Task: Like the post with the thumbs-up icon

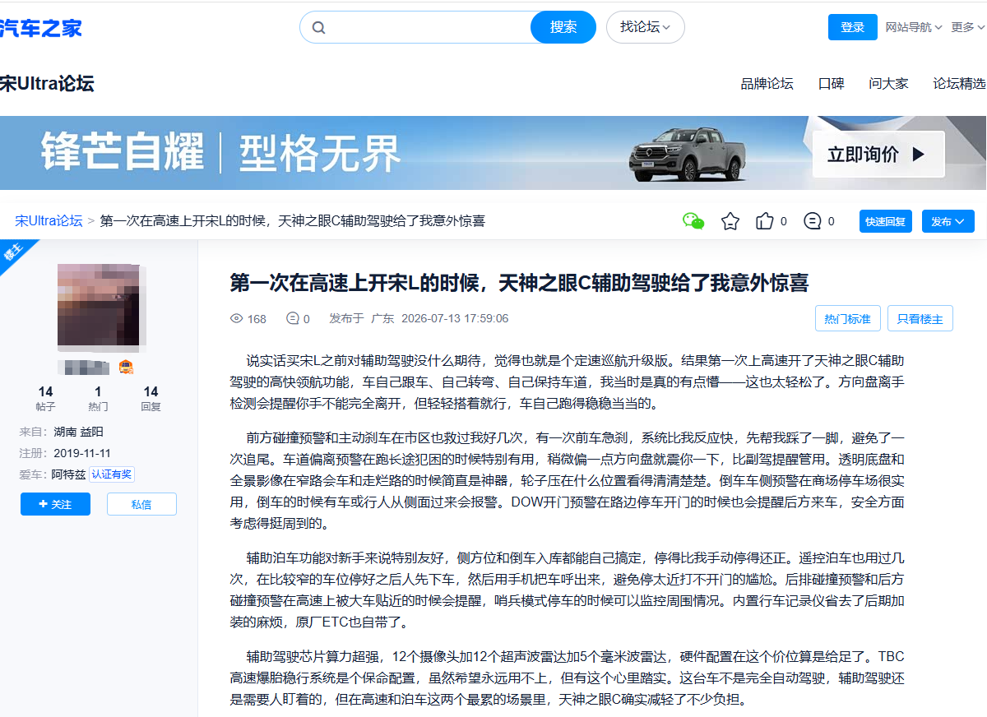Action: [765, 221]
